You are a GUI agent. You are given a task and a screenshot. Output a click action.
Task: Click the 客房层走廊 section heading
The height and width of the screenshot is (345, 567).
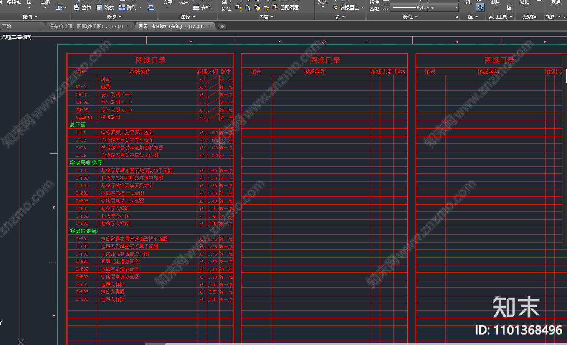tap(83, 231)
